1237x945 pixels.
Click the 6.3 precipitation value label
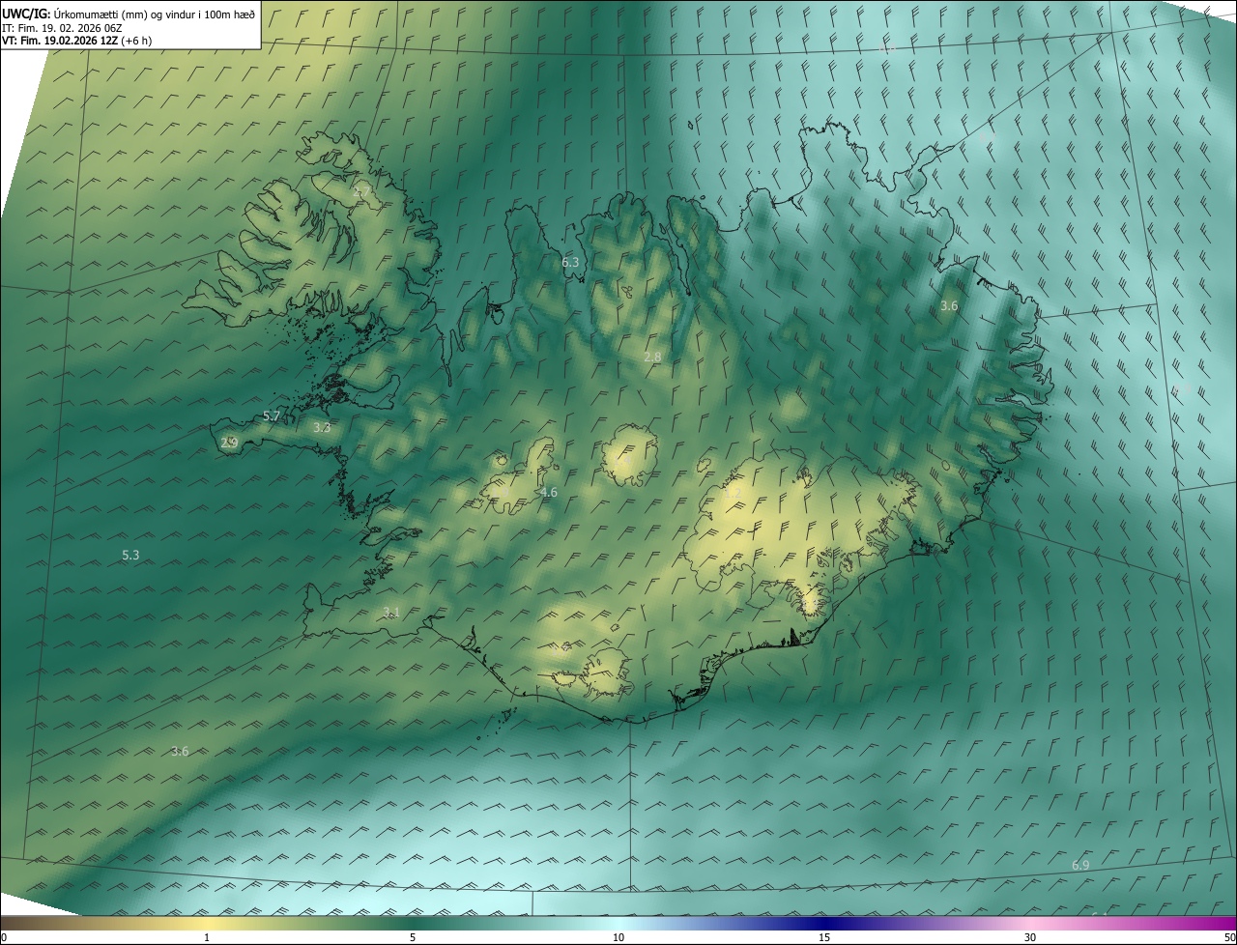point(570,262)
